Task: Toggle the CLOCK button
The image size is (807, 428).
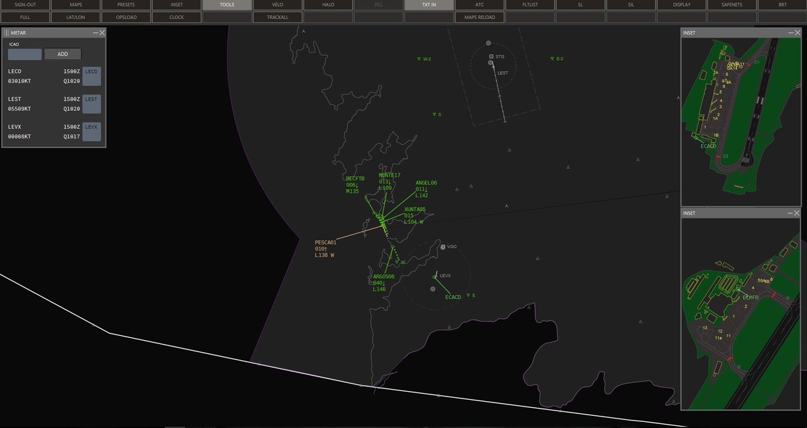Action: coord(176,17)
